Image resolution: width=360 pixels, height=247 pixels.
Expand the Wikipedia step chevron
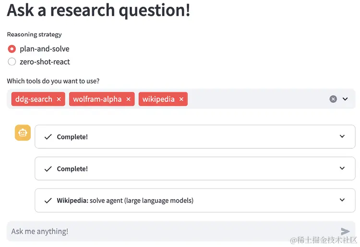pos(342,200)
